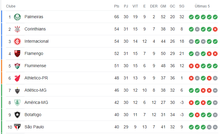Screen dimensions: 220x134
Task: Click the Palmeiras club crest
Action: [17, 17]
